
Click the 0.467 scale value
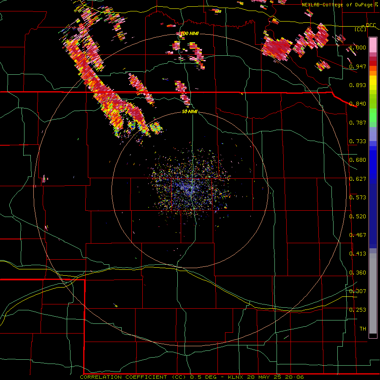pyautogui.click(x=358, y=235)
